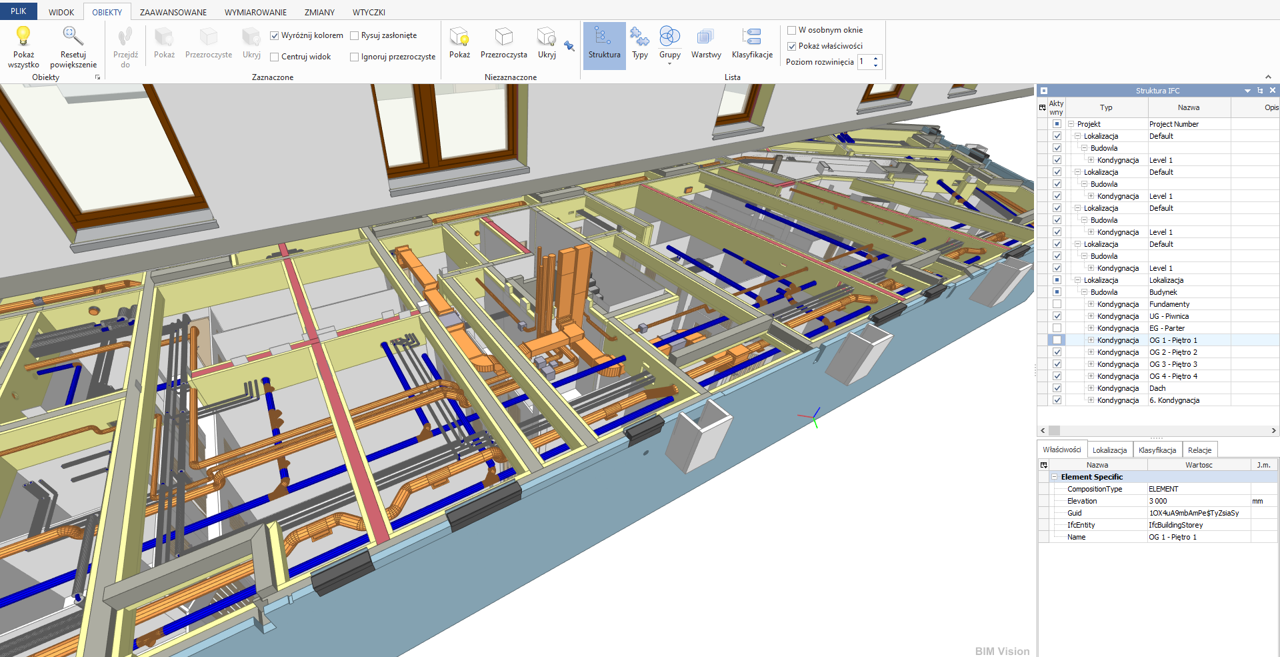Image resolution: width=1280 pixels, height=657 pixels.
Task: Open the Grupy dropdown
Action: (669, 63)
